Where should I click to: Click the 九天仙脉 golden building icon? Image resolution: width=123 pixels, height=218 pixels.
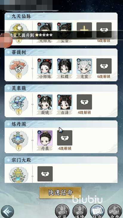tap(19, 33)
